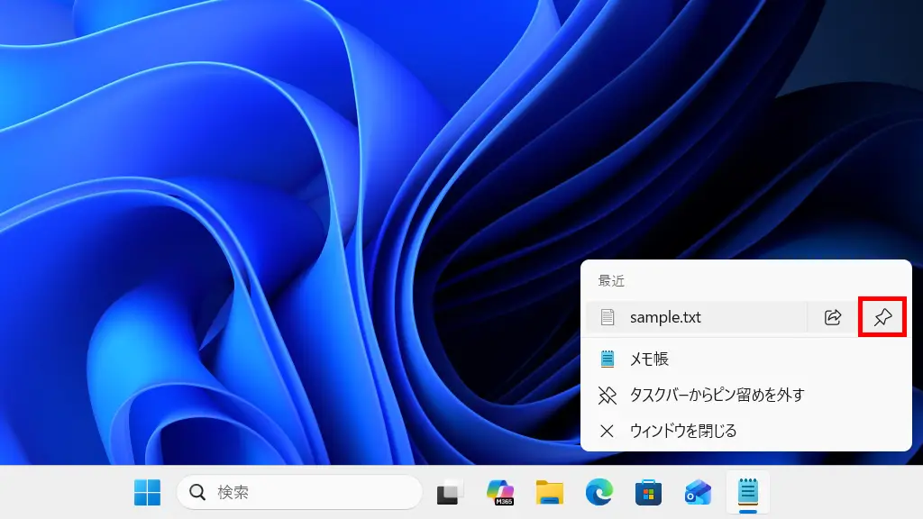The height and width of the screenshot is (519, 923).
Task: Select ウィンドウを閉じる in jump list
Action: point(682,431)
